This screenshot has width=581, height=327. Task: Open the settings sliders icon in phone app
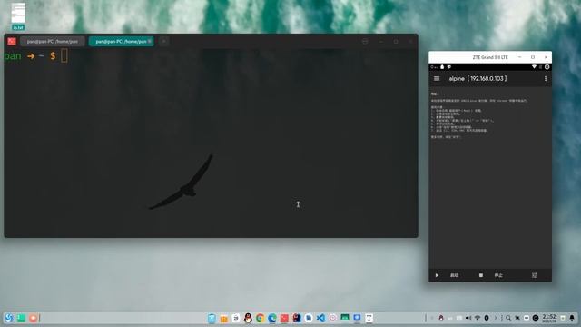(x=535, y=275)
